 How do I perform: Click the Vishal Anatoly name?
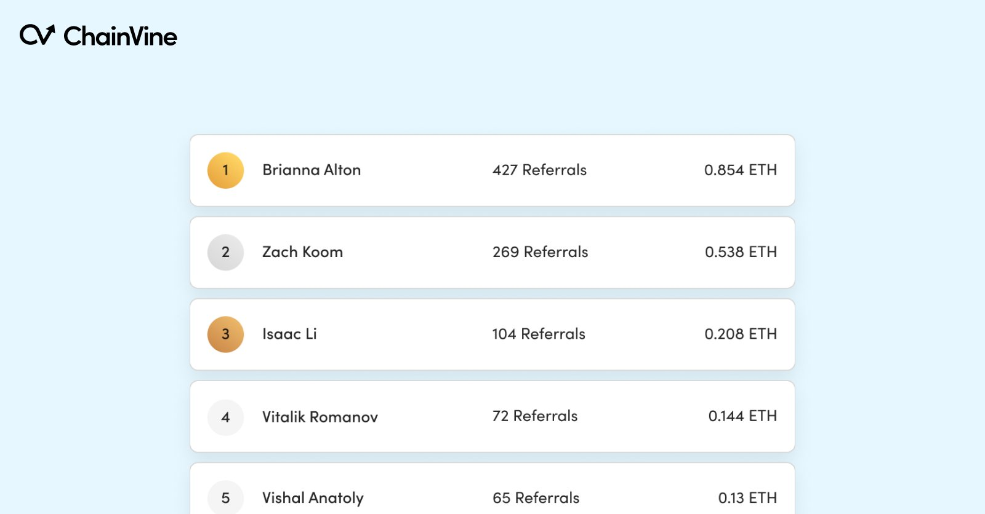(313, 498)
